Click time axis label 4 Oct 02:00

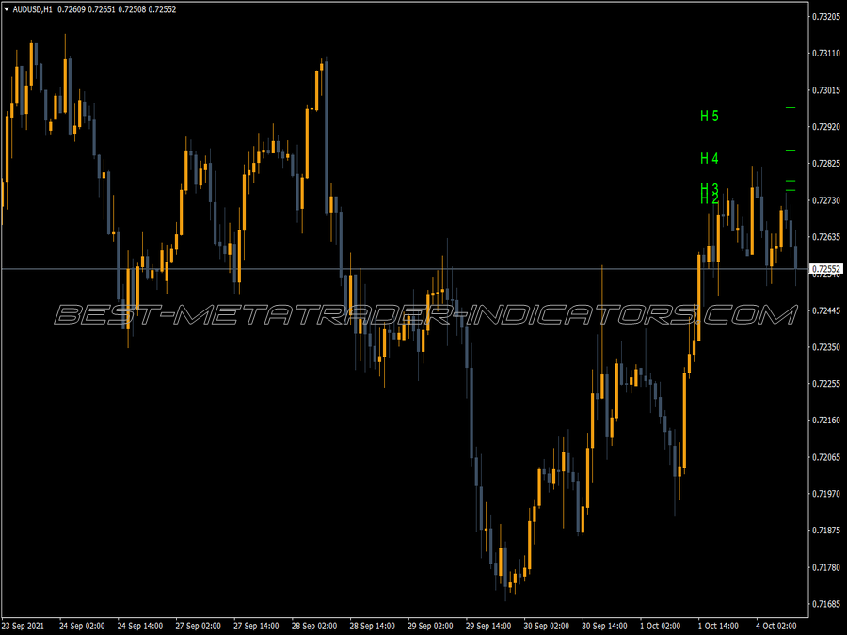[x=776, y=627]
